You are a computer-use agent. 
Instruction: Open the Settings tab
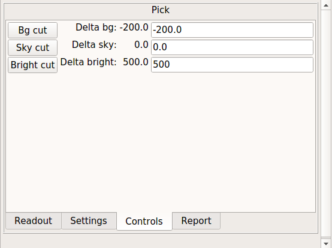tap(89, 220)
